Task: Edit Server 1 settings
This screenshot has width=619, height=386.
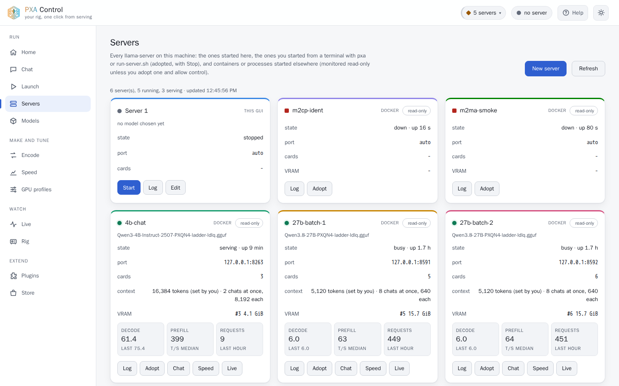Action: tap(175, 187)
